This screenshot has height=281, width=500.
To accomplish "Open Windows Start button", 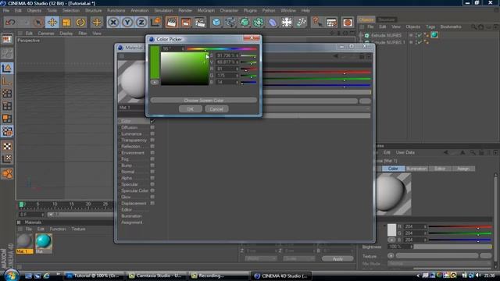I will 11,276.
